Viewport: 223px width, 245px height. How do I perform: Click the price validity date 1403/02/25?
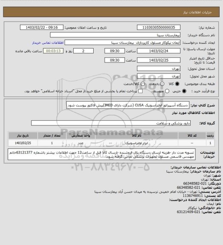(159, 60)
